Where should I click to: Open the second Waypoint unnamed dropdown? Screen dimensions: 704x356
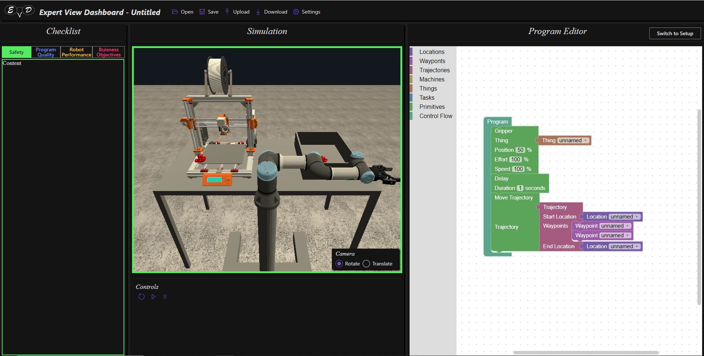(x=615, y=235)
